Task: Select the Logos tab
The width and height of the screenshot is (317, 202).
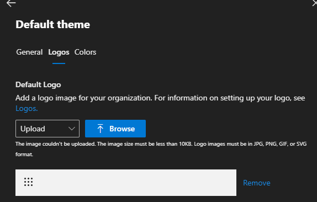Action: [59, 52]
